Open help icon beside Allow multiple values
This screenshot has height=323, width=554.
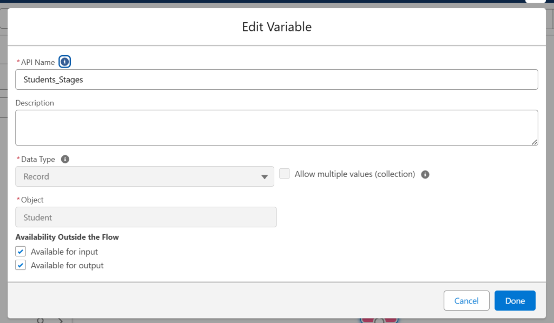(425, 174)
